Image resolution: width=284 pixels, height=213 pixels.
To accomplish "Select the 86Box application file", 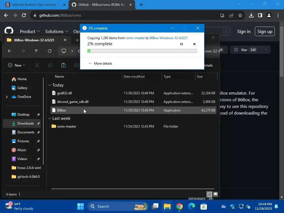I will (x=133, y=110).
